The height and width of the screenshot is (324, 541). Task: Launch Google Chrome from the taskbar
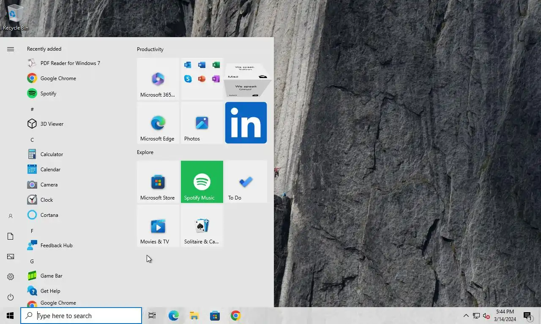(235, 316)
